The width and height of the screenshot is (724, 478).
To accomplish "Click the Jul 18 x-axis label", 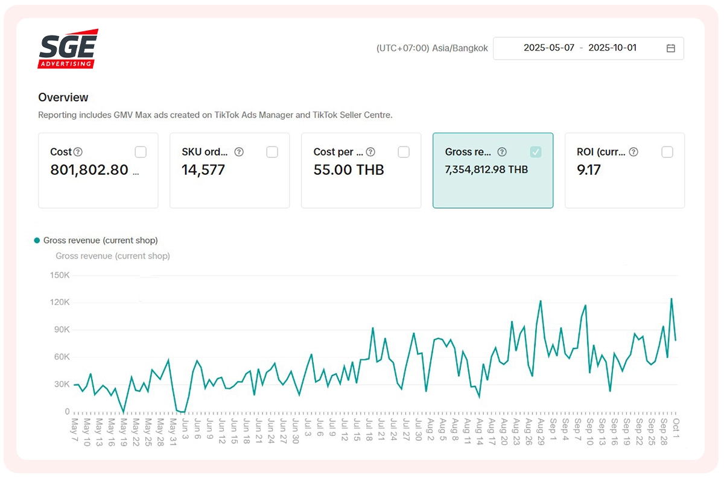I will [369, 431].
